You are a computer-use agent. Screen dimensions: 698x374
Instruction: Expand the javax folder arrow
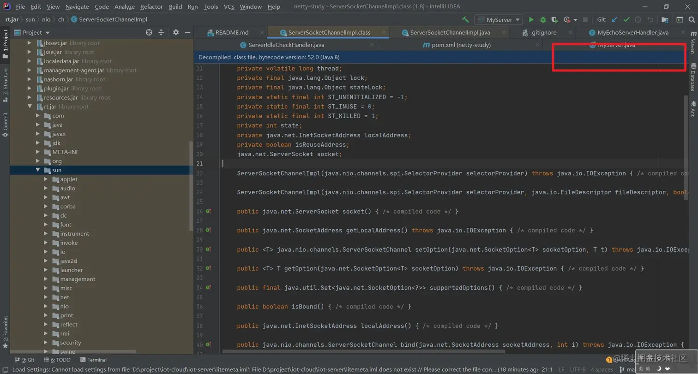[x=38, y=134]
